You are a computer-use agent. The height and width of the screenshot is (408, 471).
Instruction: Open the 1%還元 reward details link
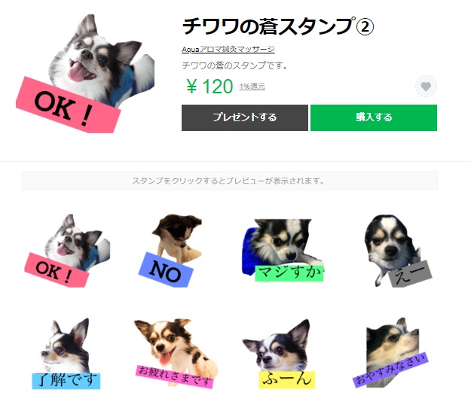coord(252,87)
